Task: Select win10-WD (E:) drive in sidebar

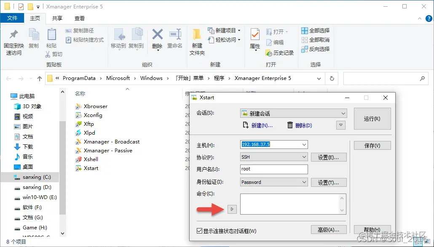Action: point(35,197)
